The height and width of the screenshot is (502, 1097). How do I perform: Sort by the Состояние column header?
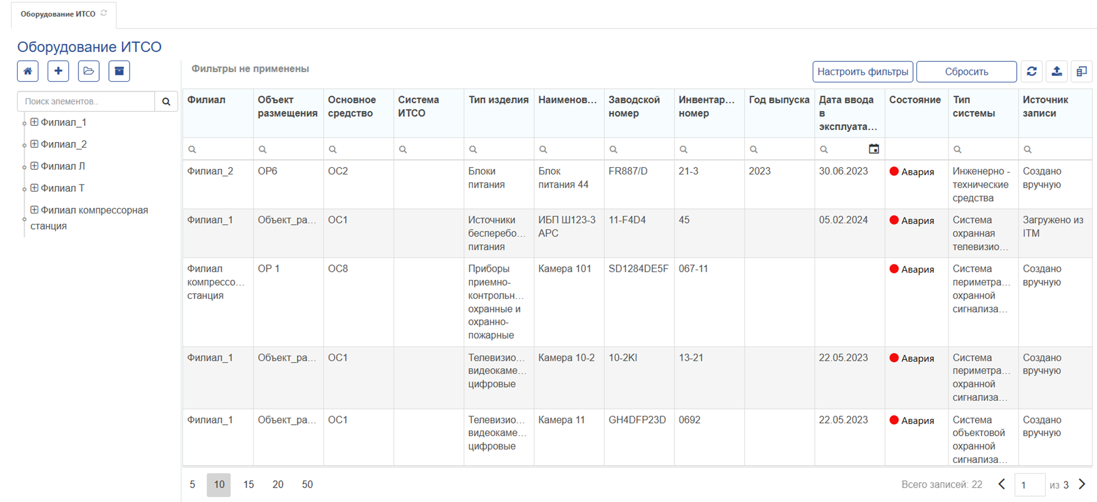coord(915,100)
